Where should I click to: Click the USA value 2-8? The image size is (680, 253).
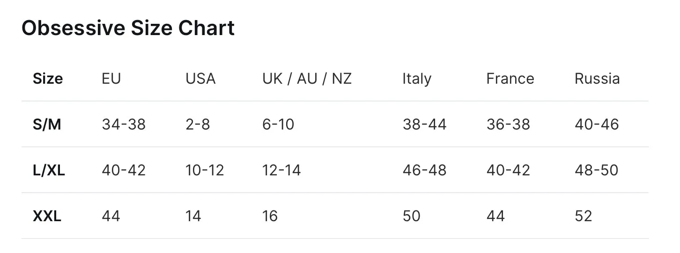click(198, 124)
